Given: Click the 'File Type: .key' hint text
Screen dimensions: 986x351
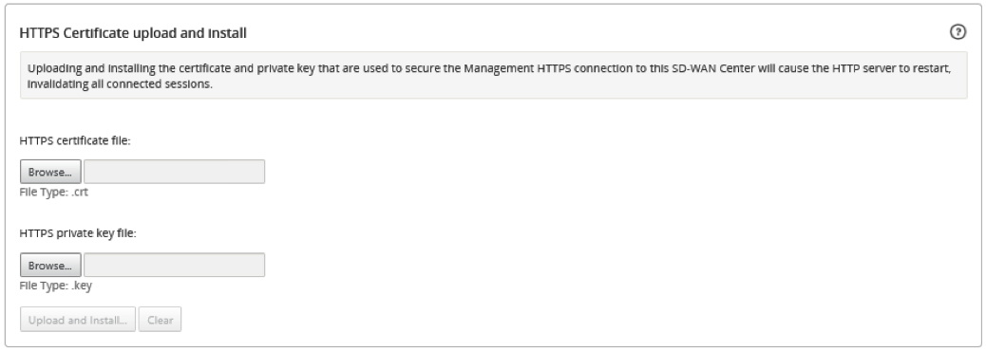Looking at the screenshot, I should [56, 286].
